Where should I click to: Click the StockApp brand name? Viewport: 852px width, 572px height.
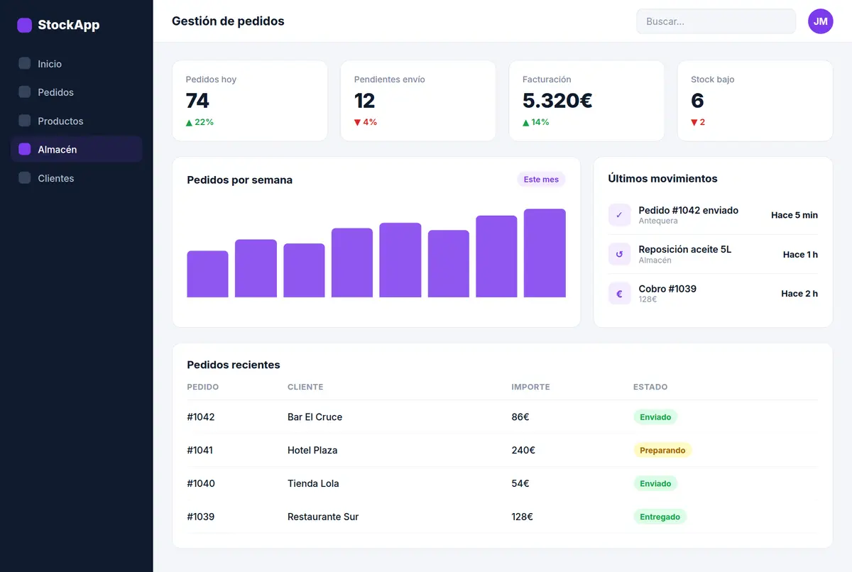pyautogui.click(x=69, y=26)
